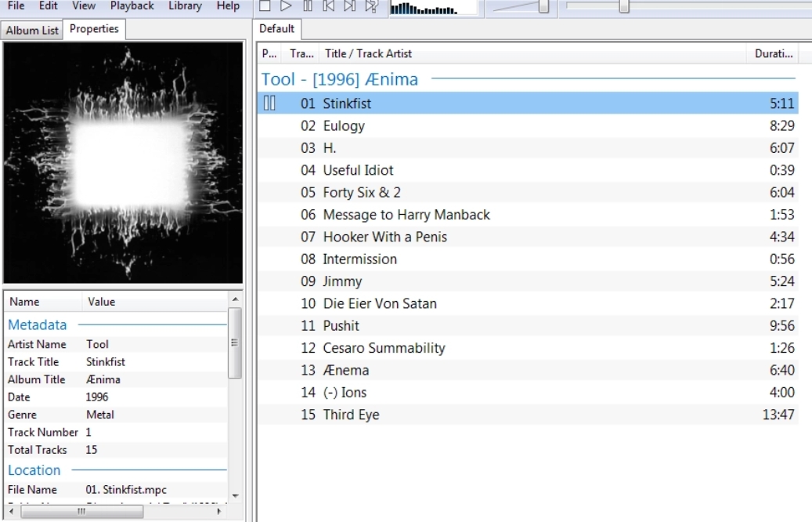This screenshot has width=812, height=522.
Task: Click the Total Tracks value 15
Action: coord(91,450)
